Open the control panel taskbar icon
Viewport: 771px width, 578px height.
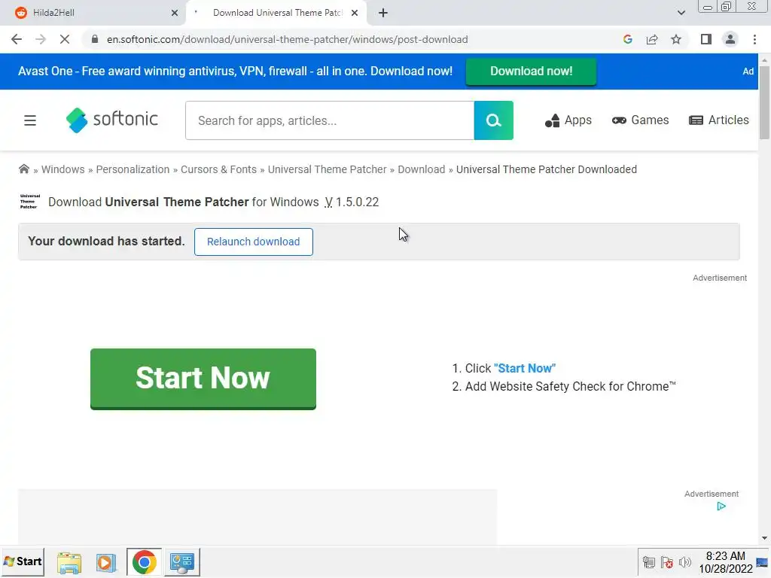[x=182, y=562]
